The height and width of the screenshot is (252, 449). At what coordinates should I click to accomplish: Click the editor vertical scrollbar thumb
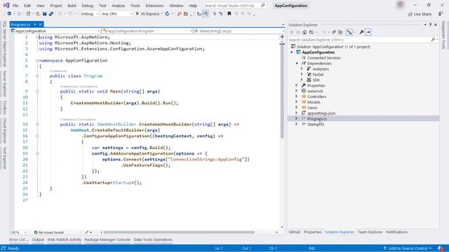coord(282,91)
